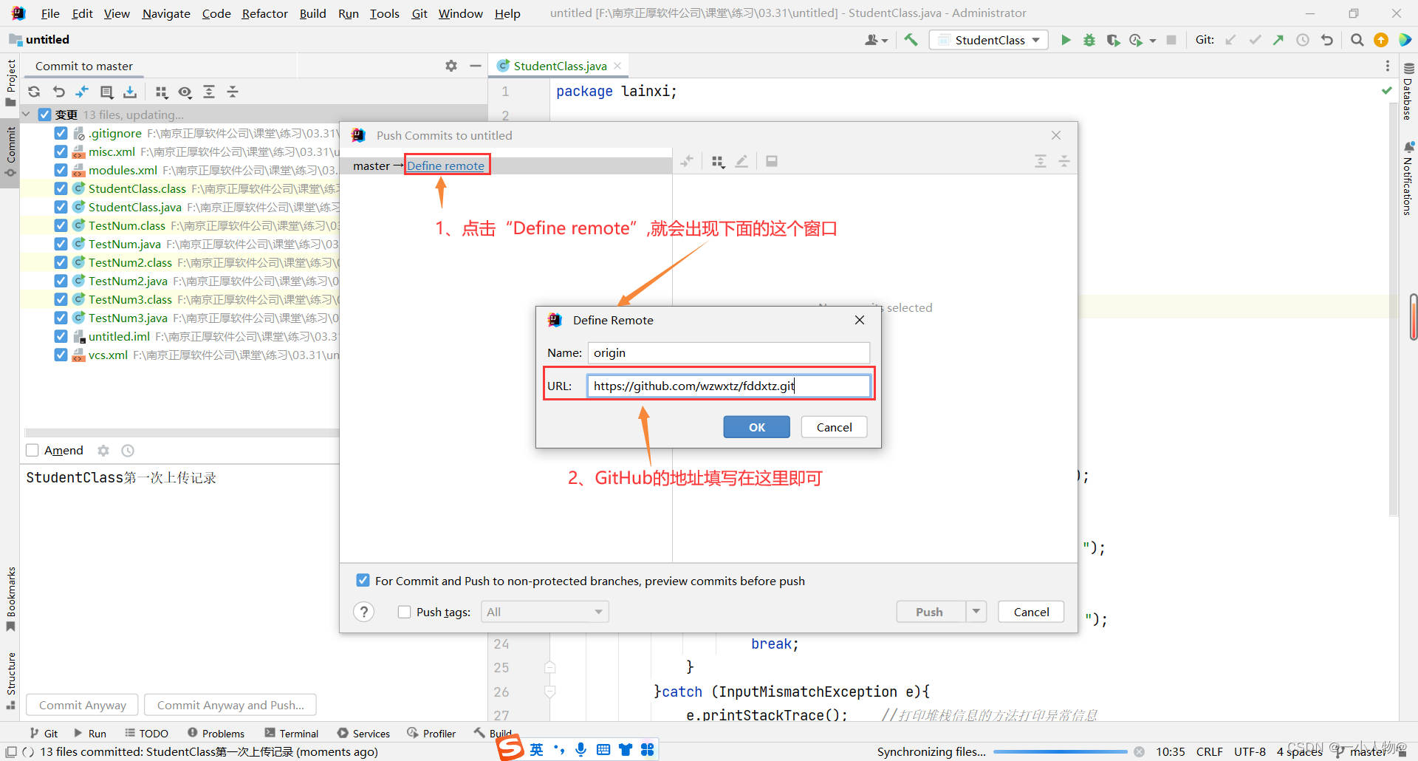This screenshot has width=1418, height=761.
Task: Open StudentClass run configuration dropdown
Action: coord(990,40)
